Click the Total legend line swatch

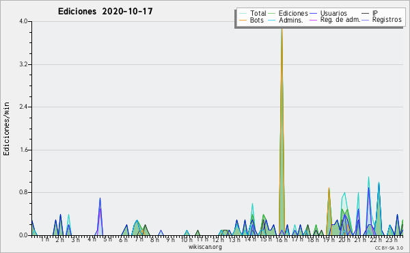[x=243, y=14]
